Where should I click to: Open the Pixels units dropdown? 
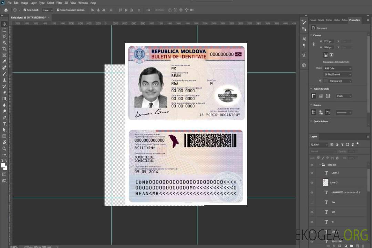click(344, 96)
